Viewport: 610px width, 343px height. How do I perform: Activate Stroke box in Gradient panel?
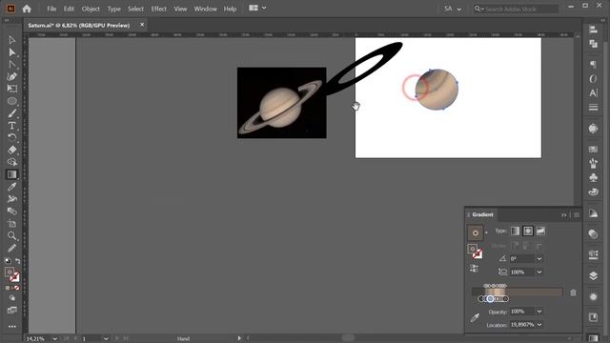(x=478, y=254)
